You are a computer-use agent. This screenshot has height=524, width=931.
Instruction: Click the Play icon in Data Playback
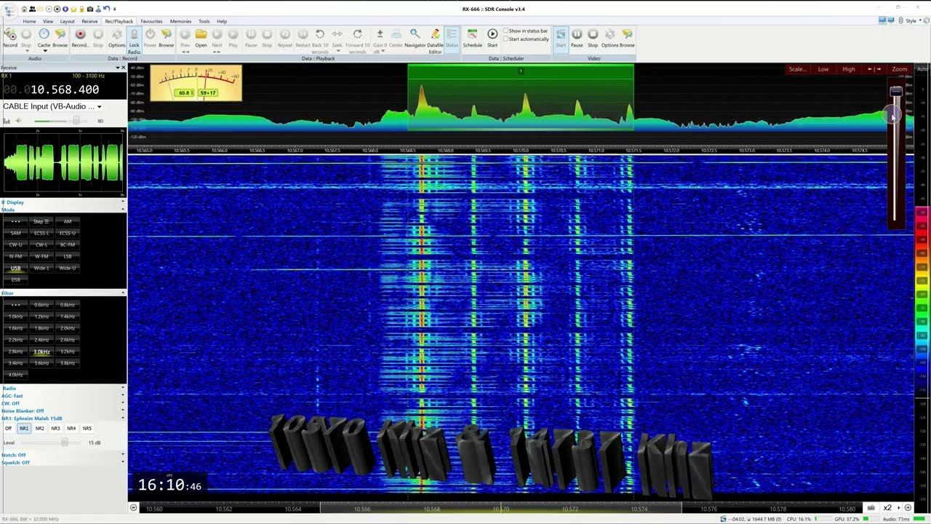pos(233,34)
